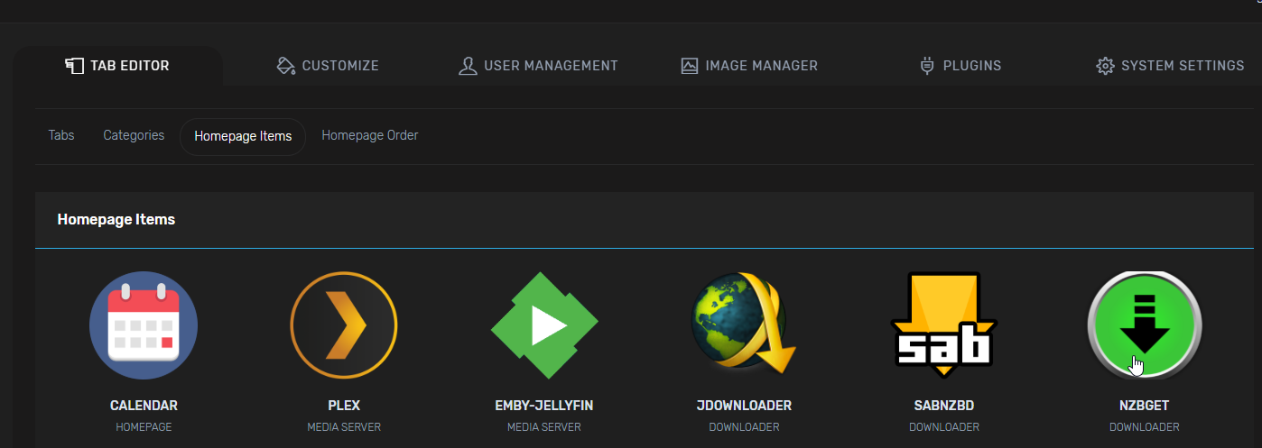Click the Homepage Items panel heading
The image size is (1262, 448).
pyautogui.click(x=116, y=219)
